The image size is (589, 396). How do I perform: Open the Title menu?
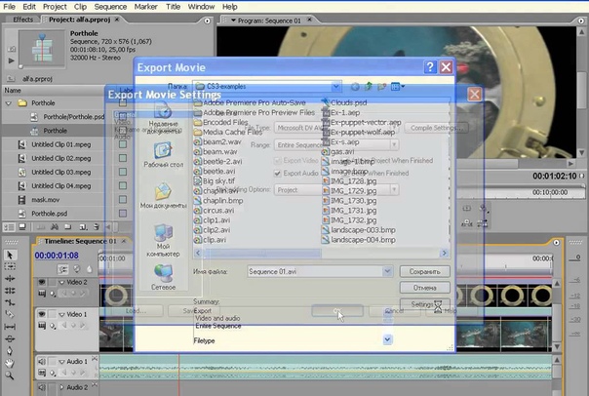click(x=174, y=7)
